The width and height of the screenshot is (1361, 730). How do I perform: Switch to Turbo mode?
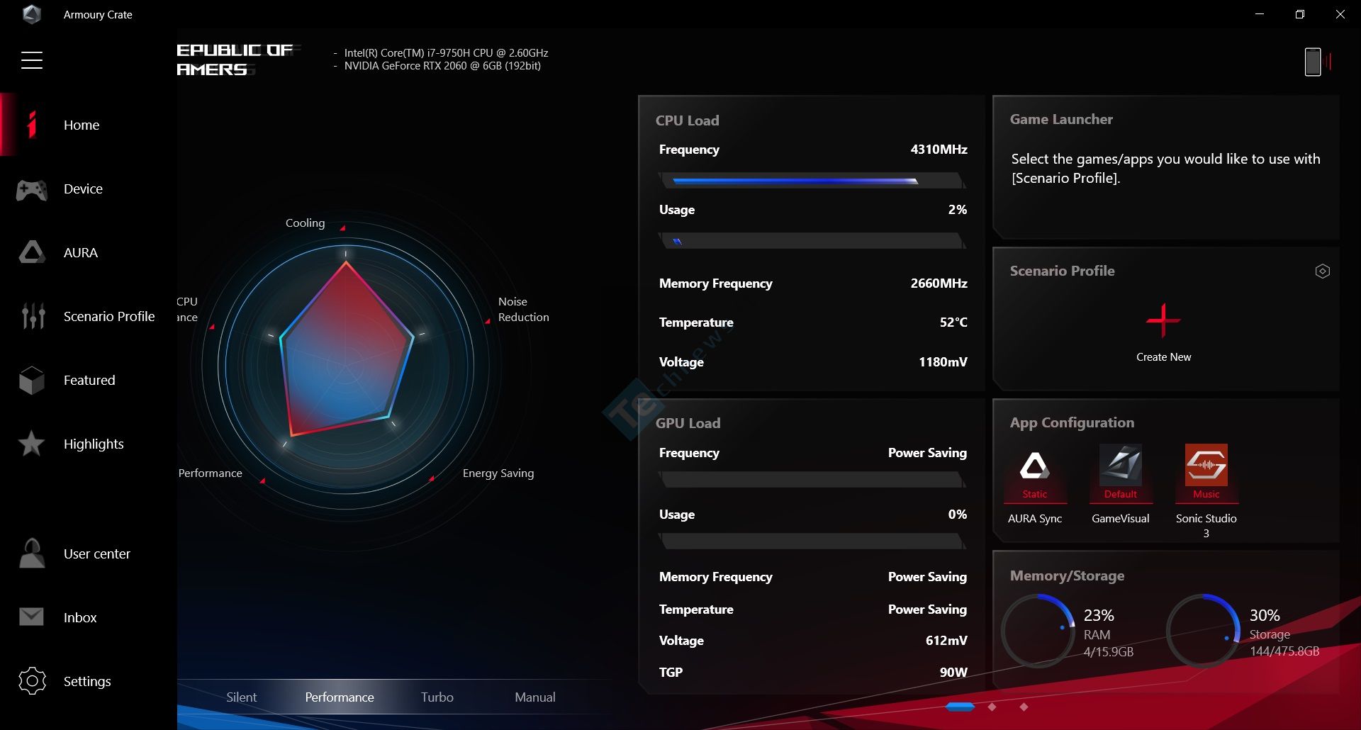tap(437, 697)
